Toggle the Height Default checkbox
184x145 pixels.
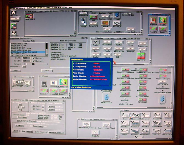coord(34,61)
